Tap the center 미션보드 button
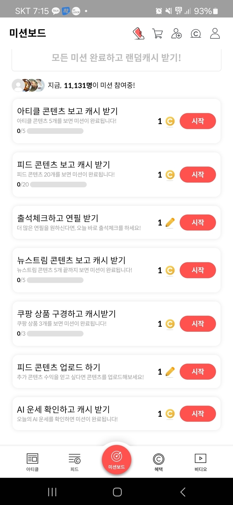 click(116, 459)
